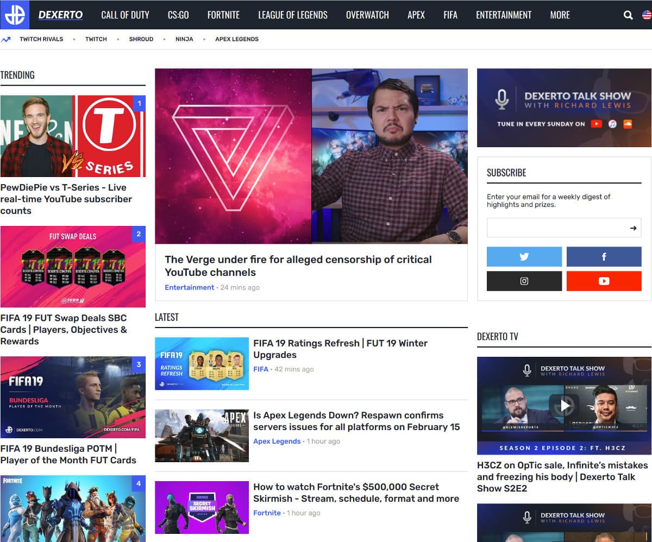This screenshot has width=652, height=542.
Task: Read Fortnite Secret Skirmish article
Action: pyautogui.click(x=356, y=493)
